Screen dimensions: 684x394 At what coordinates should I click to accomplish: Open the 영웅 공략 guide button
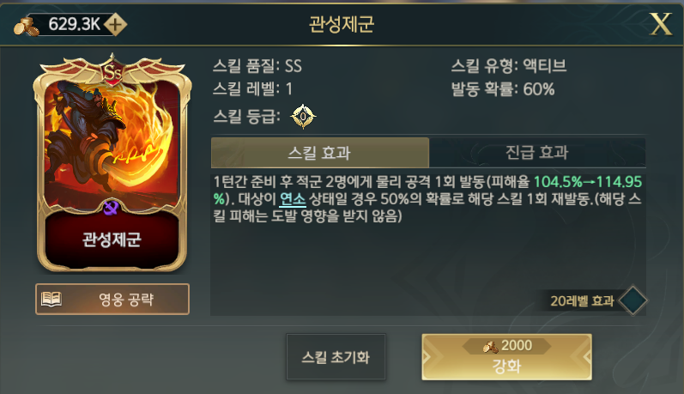click(112, 300)
